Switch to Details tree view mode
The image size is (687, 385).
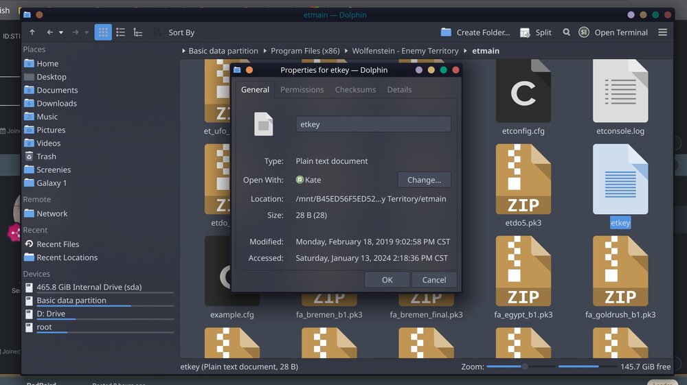pos(138,32)
